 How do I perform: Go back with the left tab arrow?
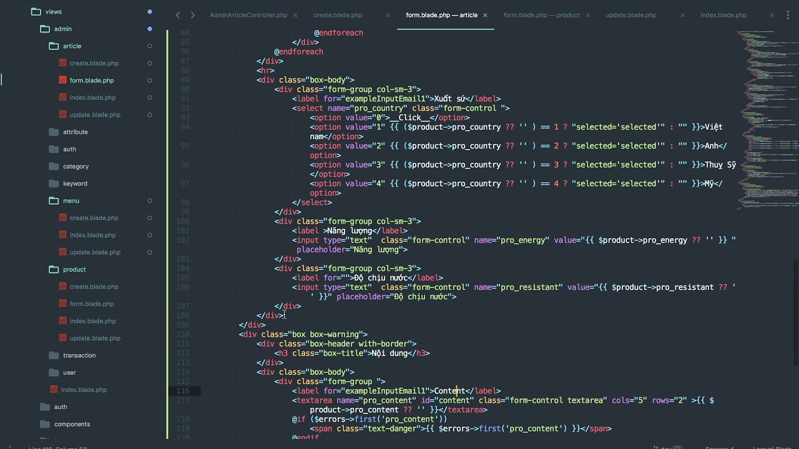(178, 15)
